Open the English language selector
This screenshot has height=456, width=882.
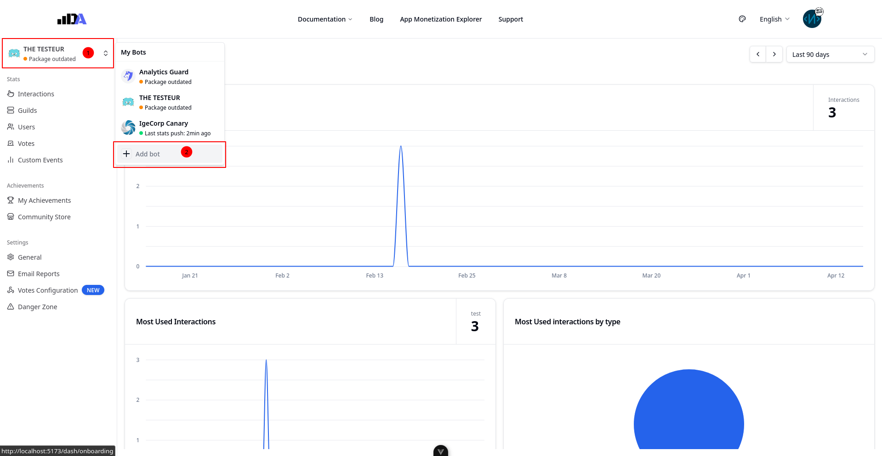click(x=774, y=19)
